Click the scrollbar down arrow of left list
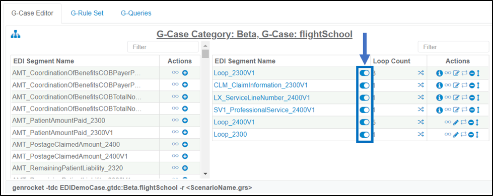Image resolution: width=493 pixels, height=196 pixels. coord(205,173)
